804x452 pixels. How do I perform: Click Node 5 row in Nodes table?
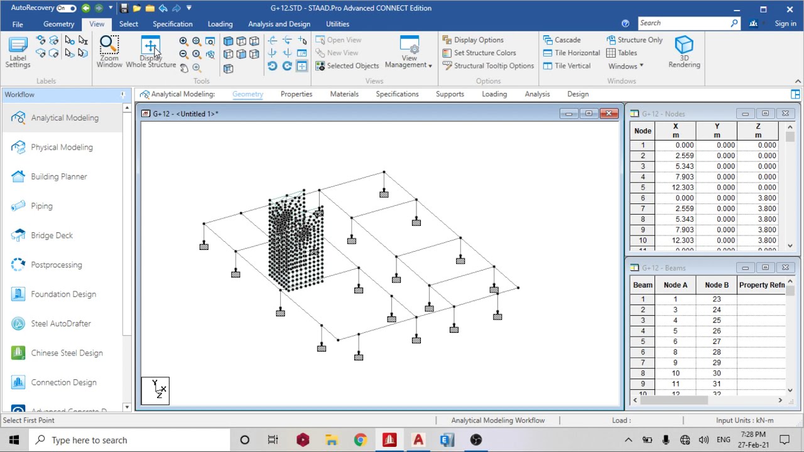tap(705, 187)
